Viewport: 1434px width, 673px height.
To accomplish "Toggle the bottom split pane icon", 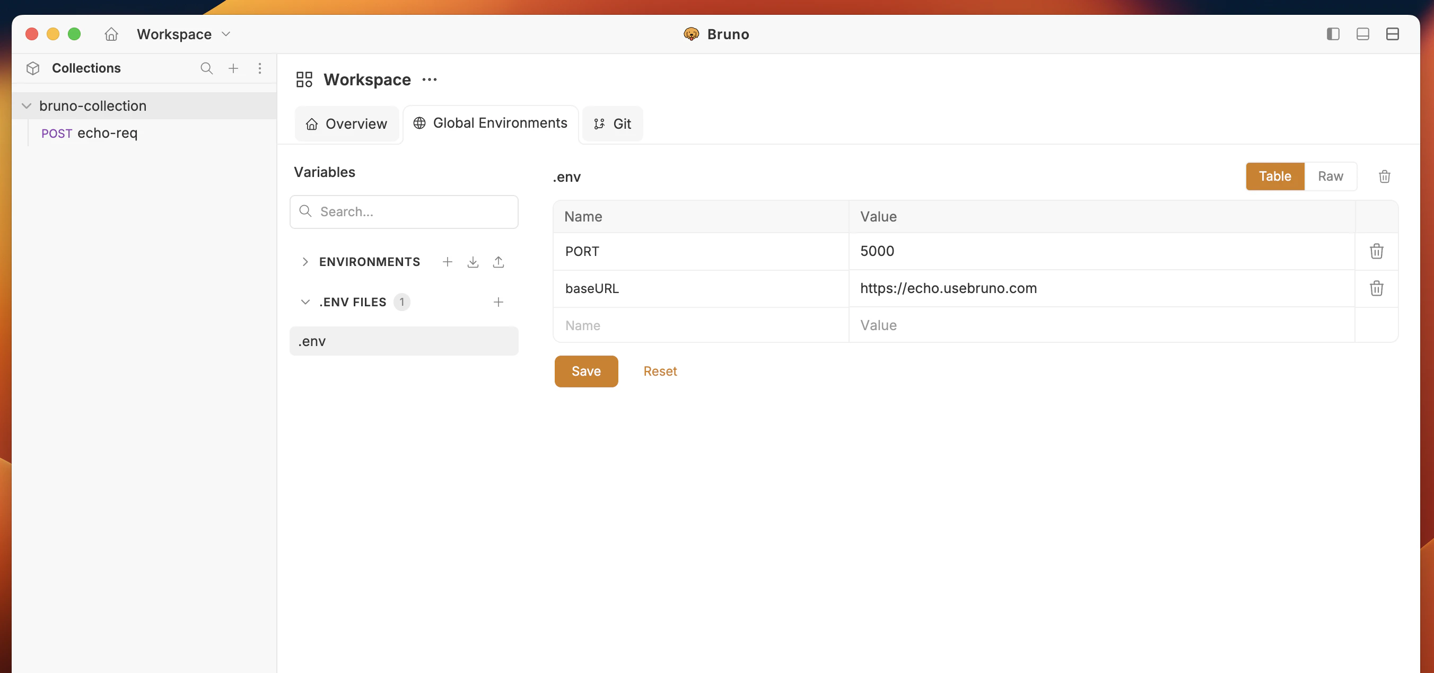I will coord(1362,34).
